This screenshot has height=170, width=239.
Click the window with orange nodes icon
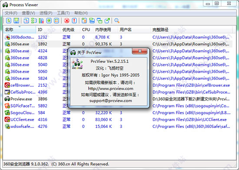pyautogui.click(x=84, y=20)
